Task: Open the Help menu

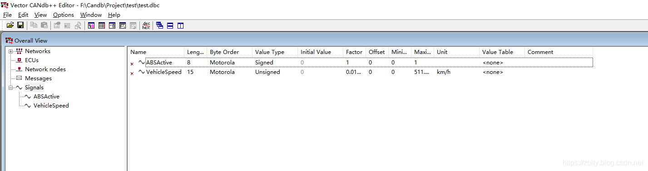Action: click(114, 15)
